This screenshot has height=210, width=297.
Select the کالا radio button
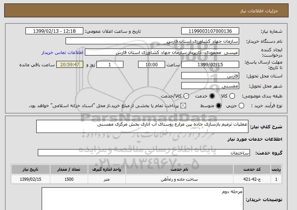[x=232, y=96]
